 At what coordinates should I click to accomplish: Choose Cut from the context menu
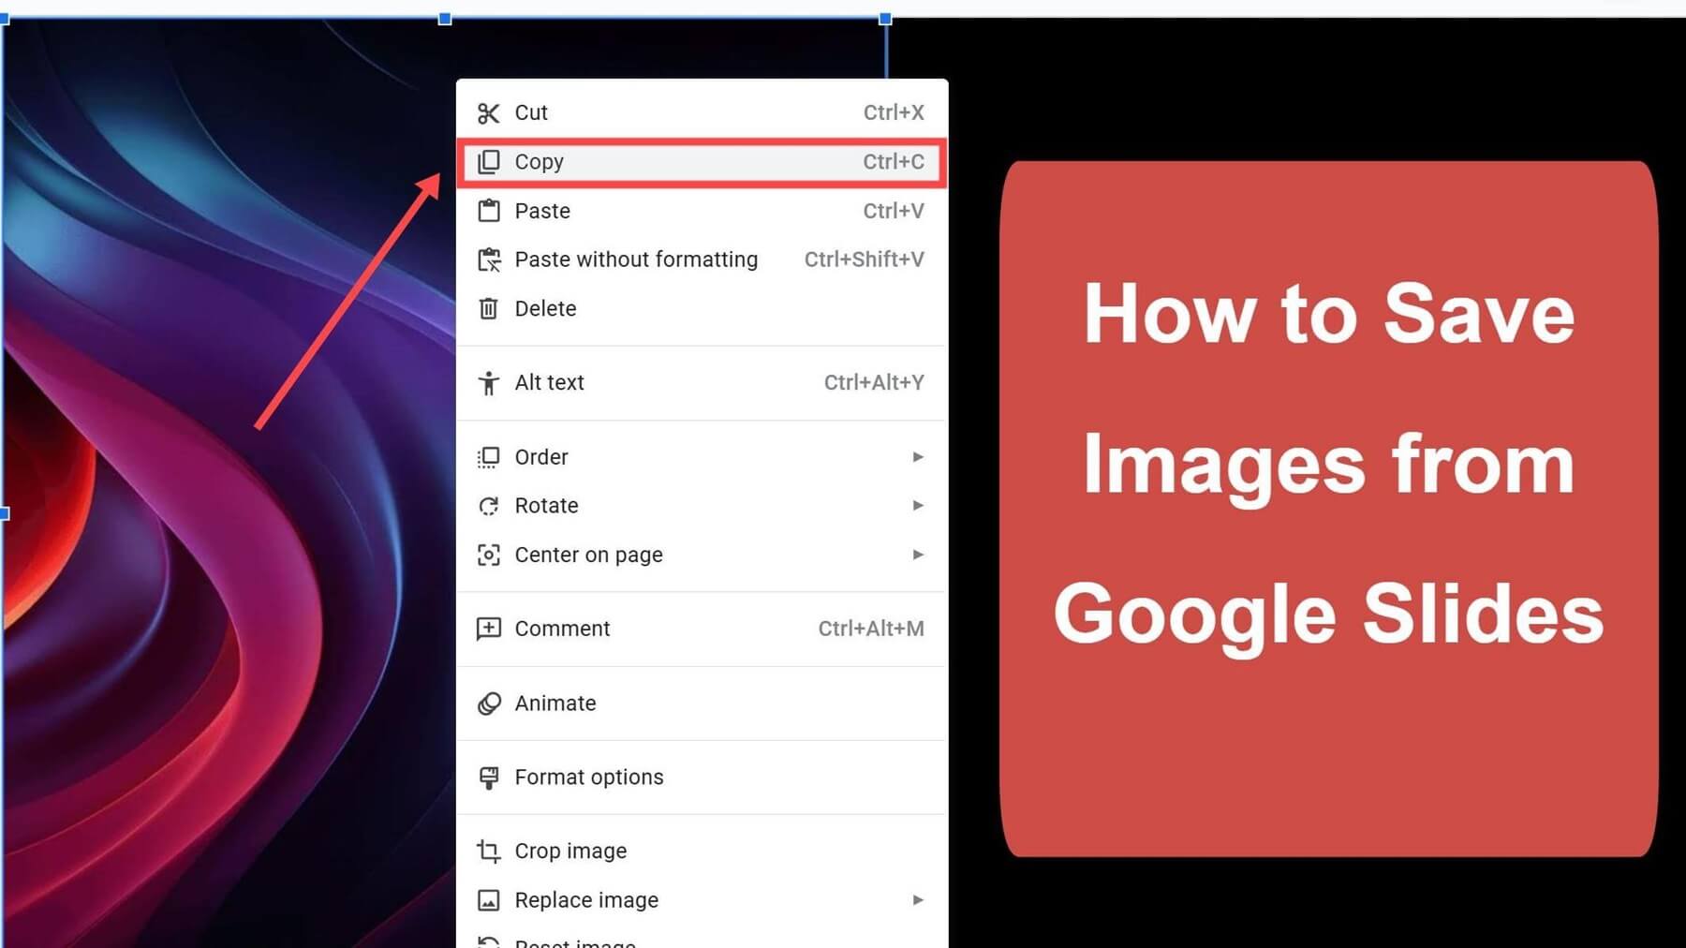[x=702, y=112]
